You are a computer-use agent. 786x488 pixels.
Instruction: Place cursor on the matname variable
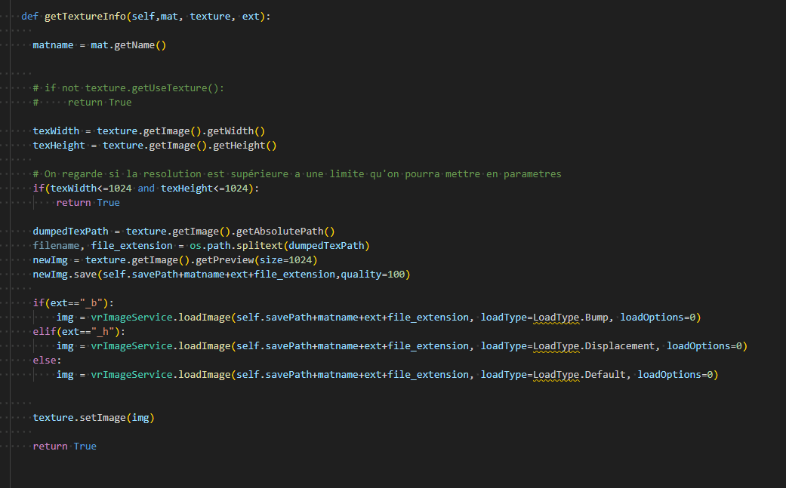(52, 45)
